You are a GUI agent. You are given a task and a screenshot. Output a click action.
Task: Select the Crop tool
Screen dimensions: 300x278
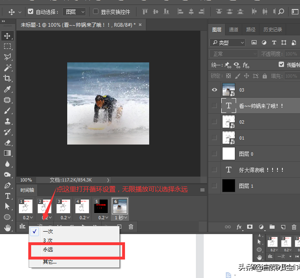7,78
